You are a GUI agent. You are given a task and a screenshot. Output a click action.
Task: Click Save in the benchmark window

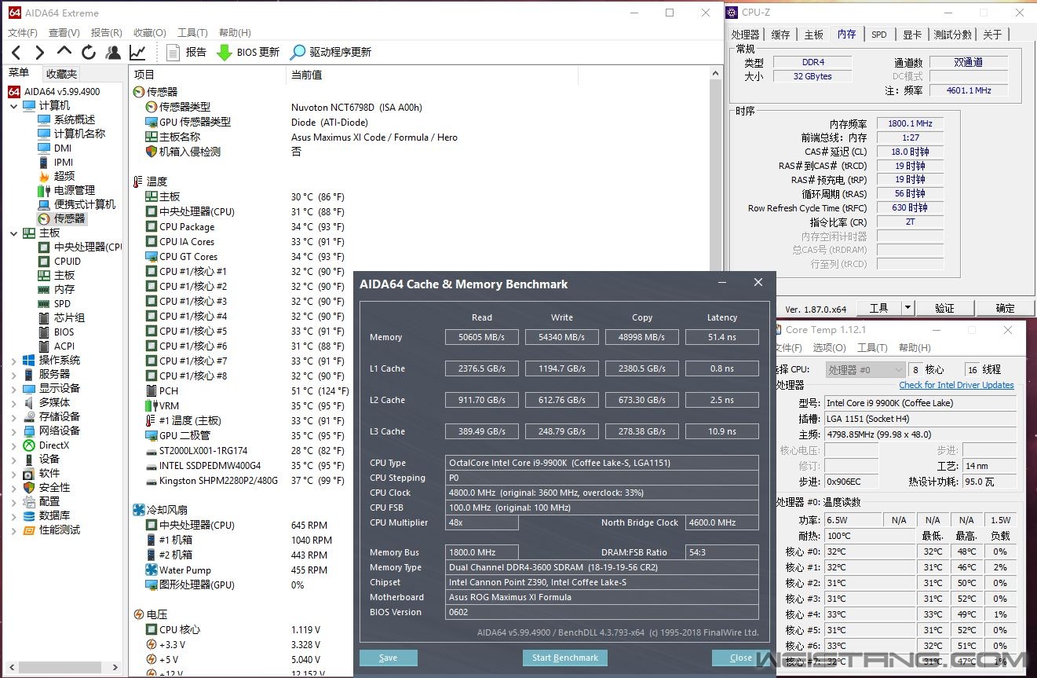tap(389, 658)
